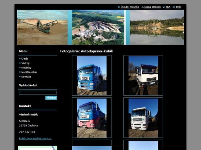Click the sitemap icon beside Mapa stránek
This screenshot has height=150, width=201.
click(143, 7)
